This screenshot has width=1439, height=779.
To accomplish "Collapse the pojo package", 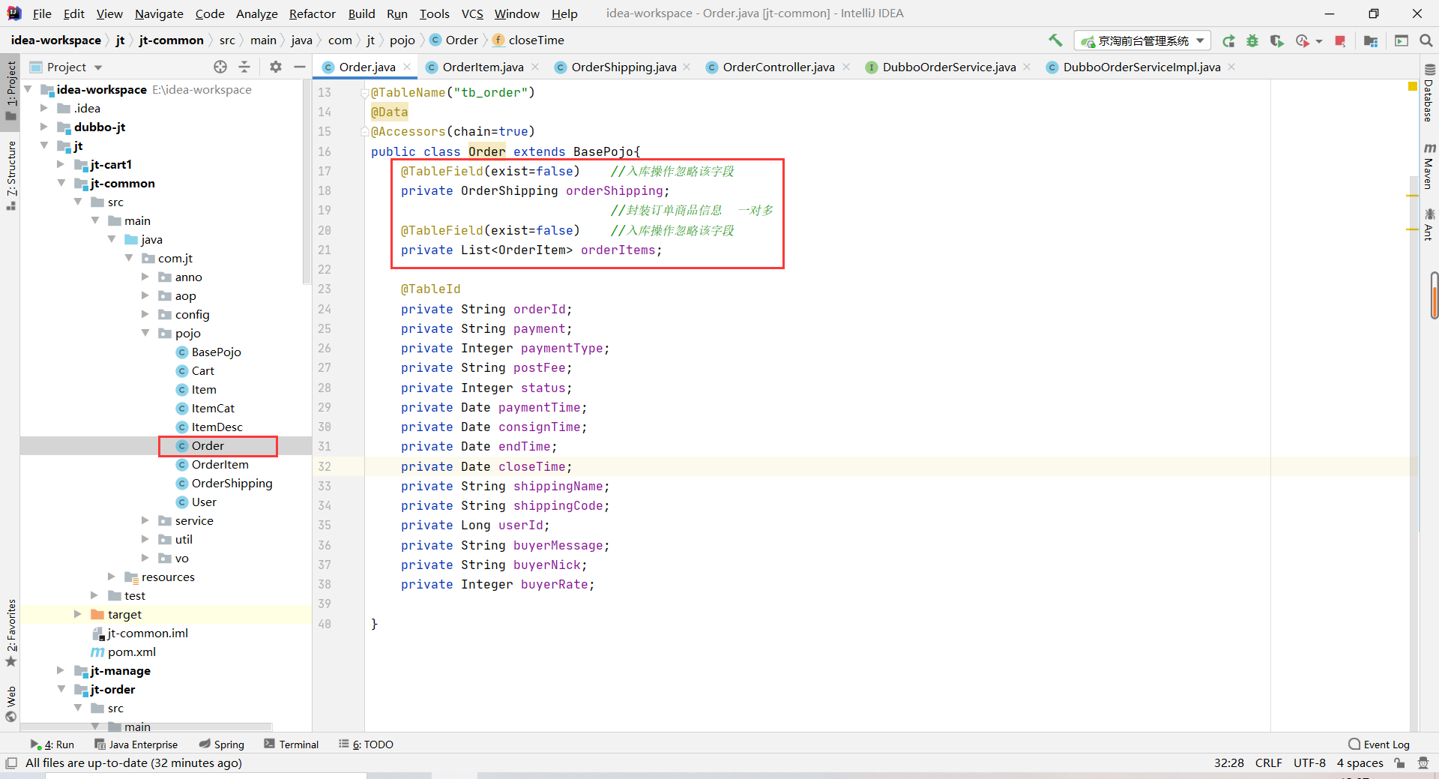I will [145, 333].
